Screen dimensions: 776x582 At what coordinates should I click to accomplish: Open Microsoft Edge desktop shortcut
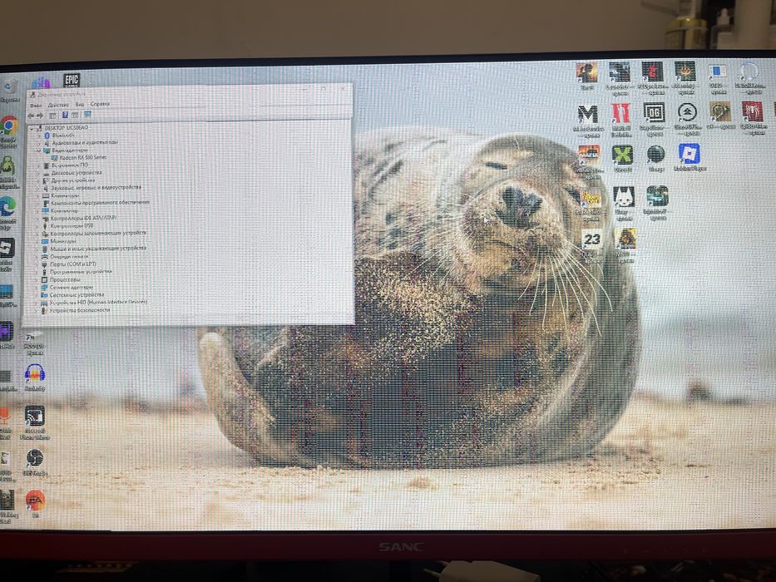8,207
